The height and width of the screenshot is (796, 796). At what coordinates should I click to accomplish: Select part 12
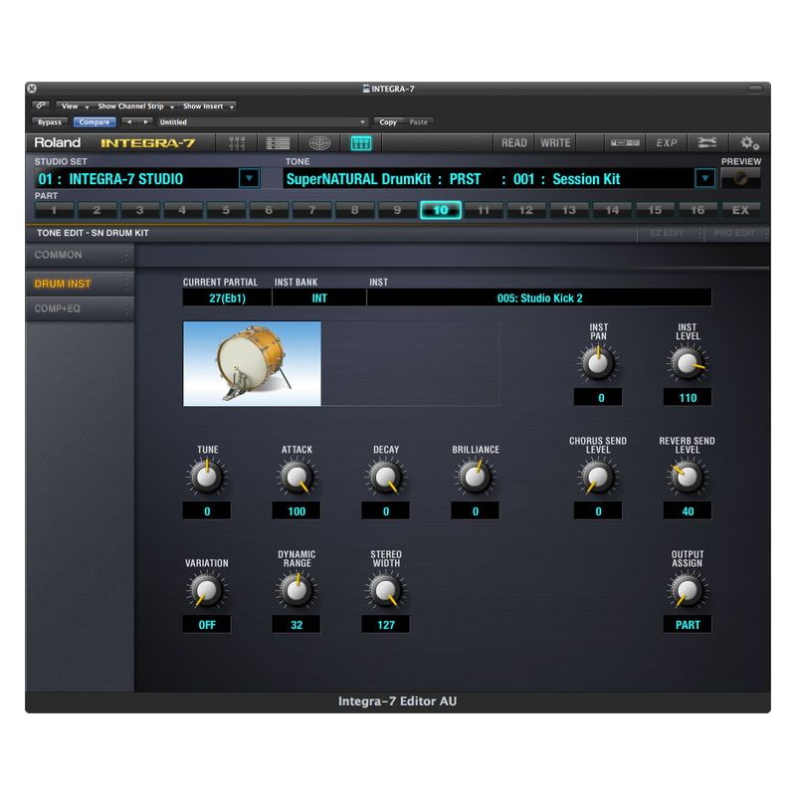pos(526,210)
